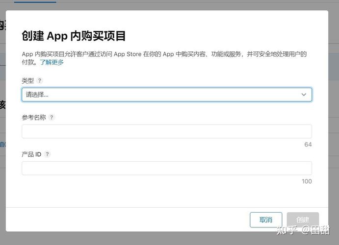Click the 类型 field label
This screenshot has width=339, height=245.
tap(28, 81)
